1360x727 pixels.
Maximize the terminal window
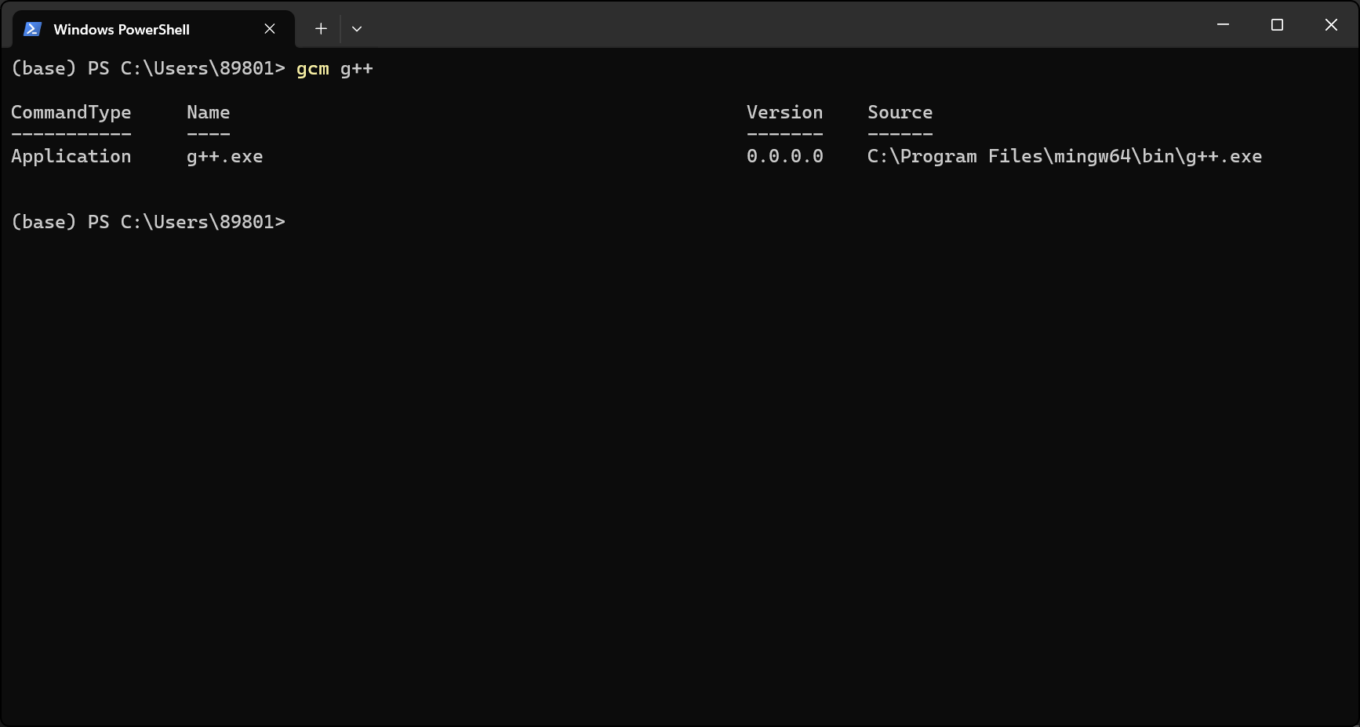[1277, 25]
